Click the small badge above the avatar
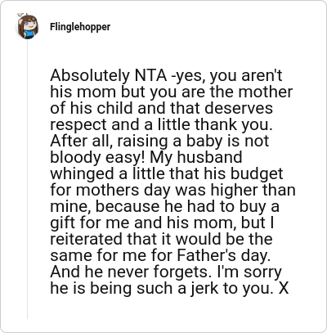The height and width of the screenshot is (333, 327). click(x=22, y=14)
